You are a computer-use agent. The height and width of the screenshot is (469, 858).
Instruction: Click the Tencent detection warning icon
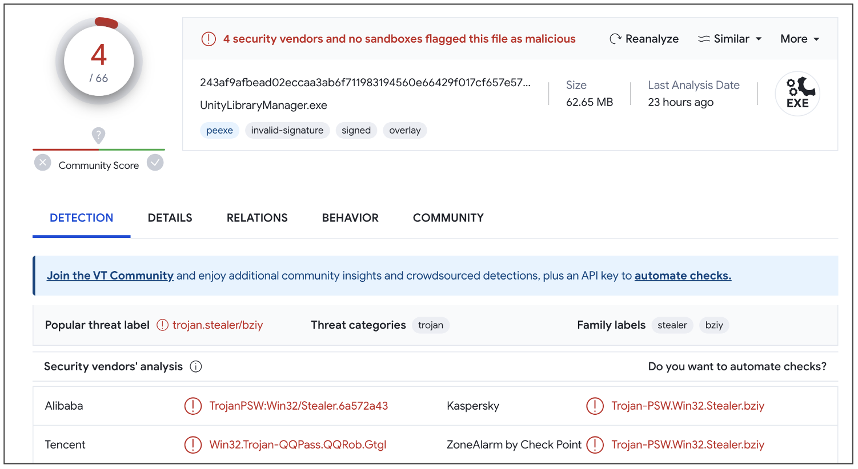pyautogui.click(x=193, y=444)
